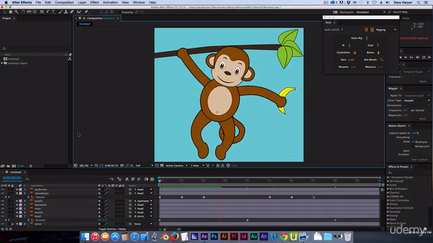The height and width of the screenshot is (243, 433).
Task: Toggle visibility eye of head layer
Action: (3, 216)
